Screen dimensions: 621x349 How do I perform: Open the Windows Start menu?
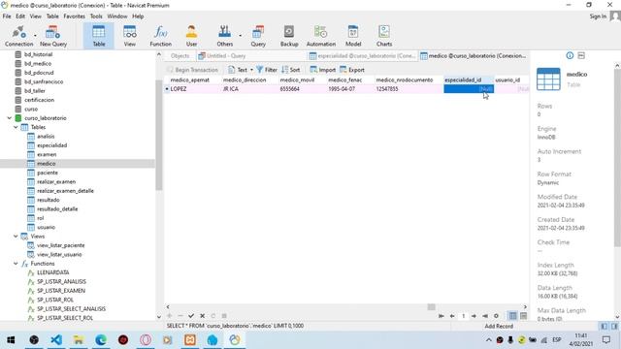coord(11,340)
